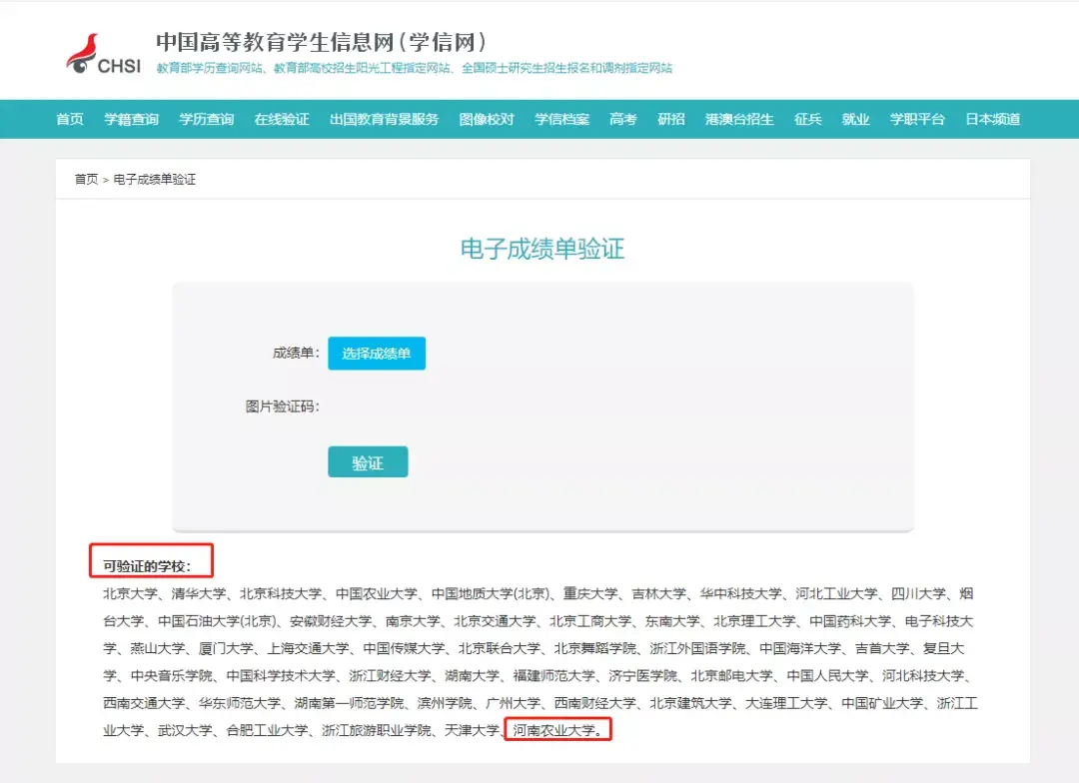Viewport: 1079px width, 783px height.
Task: Click 中央音乐学院 in the school list
Action: [172, 676]
